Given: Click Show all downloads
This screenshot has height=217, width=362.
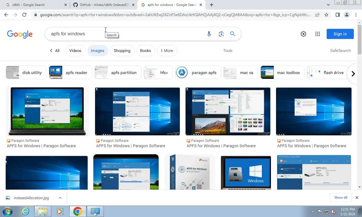Looking at the screenshot, I should (x=341, y=198).
